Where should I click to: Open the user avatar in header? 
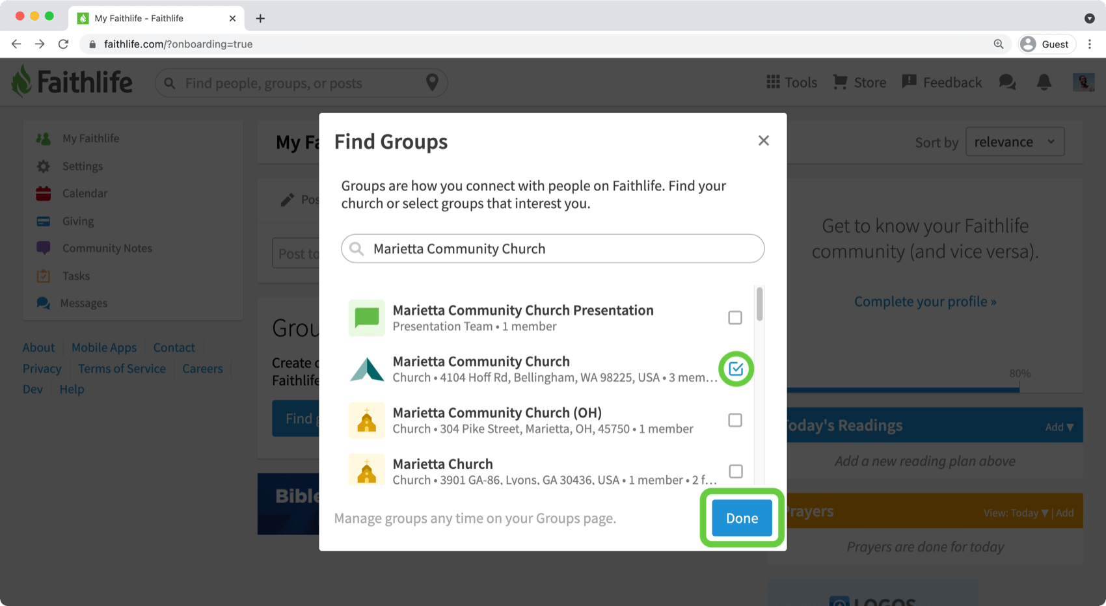click(1083, 82)
